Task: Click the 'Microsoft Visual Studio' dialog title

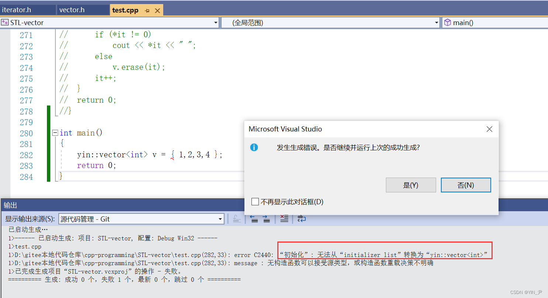Action: (x=285, y=129)
